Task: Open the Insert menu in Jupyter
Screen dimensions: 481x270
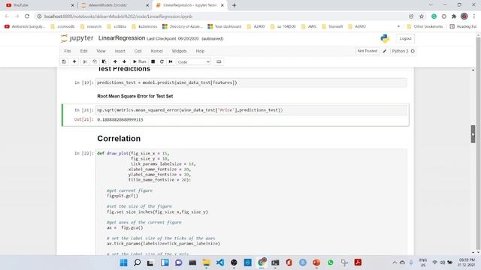Action: tap(120, 51)
